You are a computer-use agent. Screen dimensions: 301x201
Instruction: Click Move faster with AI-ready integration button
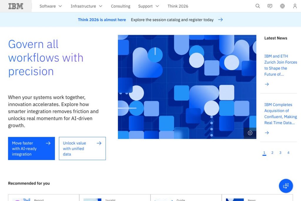click(31, 149)
